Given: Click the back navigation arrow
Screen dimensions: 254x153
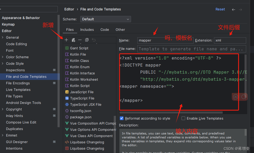Looking at the screenshot, I should click(x=233, y=10).
